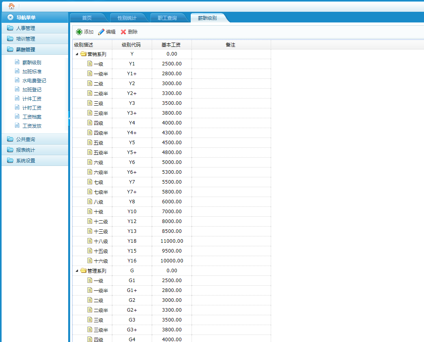Select the Y18 十八级 row
Screen dimensions: 424x342
tap(132, 241)
